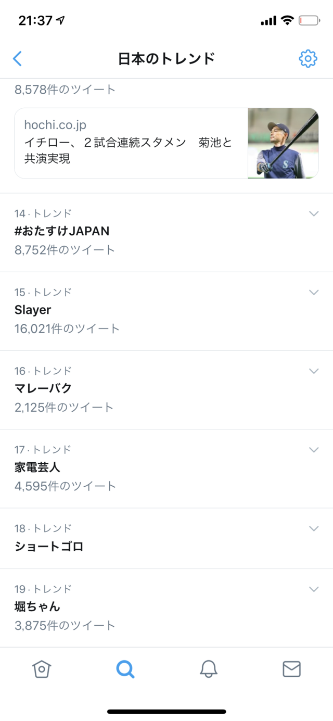Screen dimensions: 333x721
Task: Open chevron menu for マレーバク trend
Action: (314, 371)
